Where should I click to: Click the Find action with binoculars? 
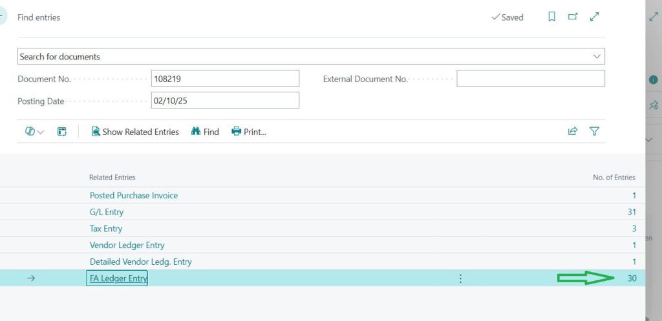tap(205, 132)
